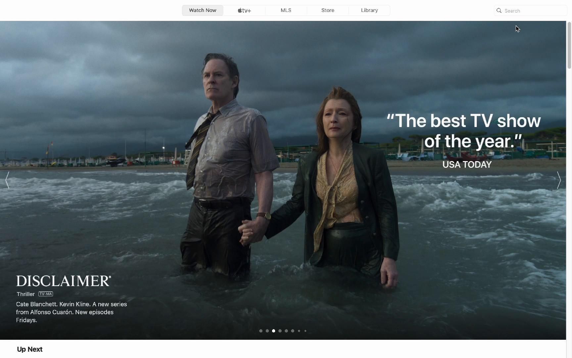Viewport: 572px width, 358px height.
Task: Jump to the fifth carousel page dot
Action: coord(286,331)
